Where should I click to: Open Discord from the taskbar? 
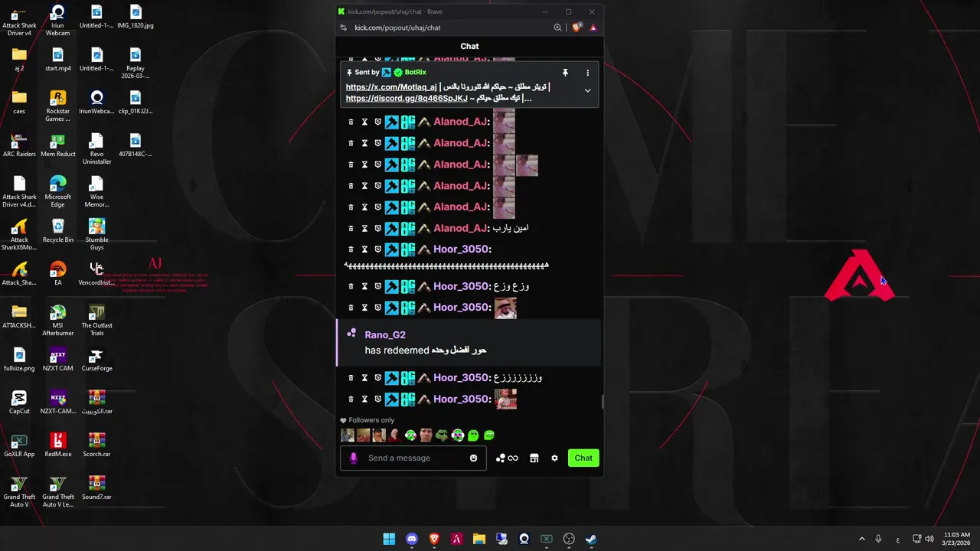(412, 539)
